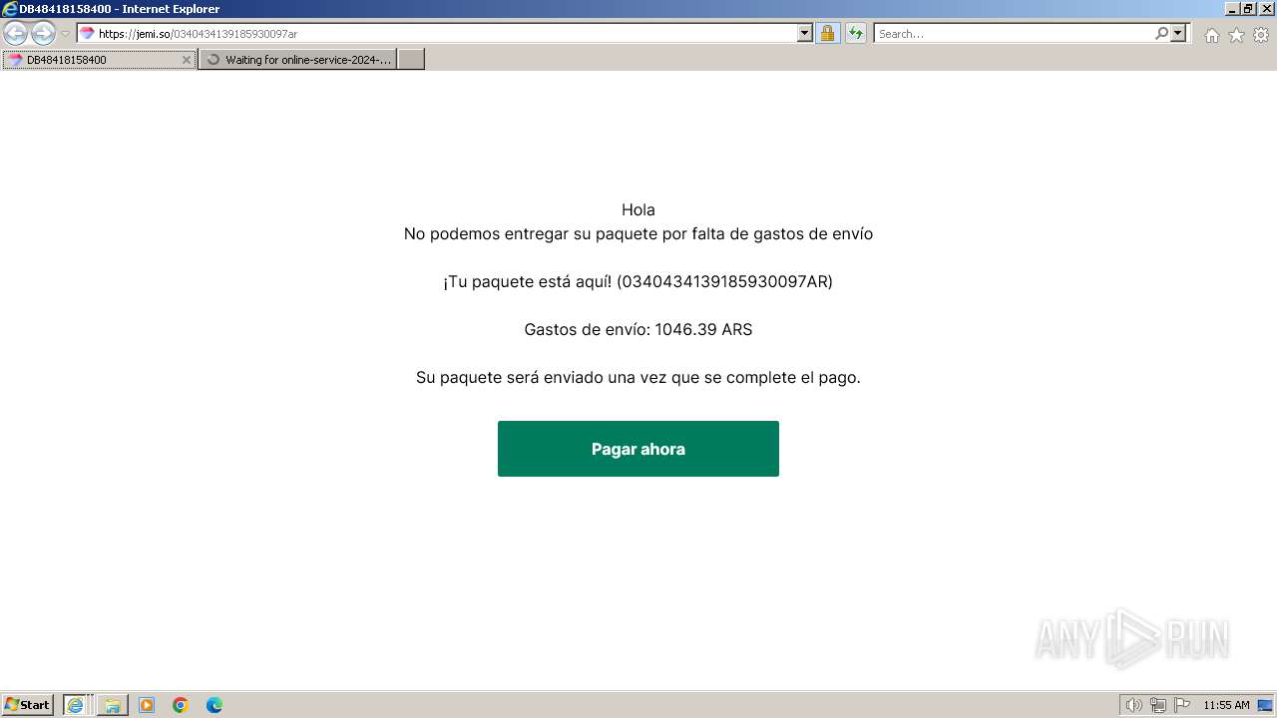Viewport: 1277px width, 718px height.
Task: Open the Windows Start menu
Action: tap(28, 705)
